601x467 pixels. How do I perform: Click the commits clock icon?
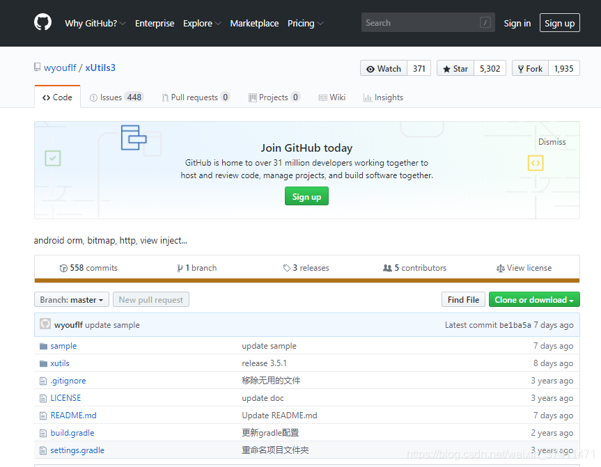pyautogui.click(x=63, y=268)
